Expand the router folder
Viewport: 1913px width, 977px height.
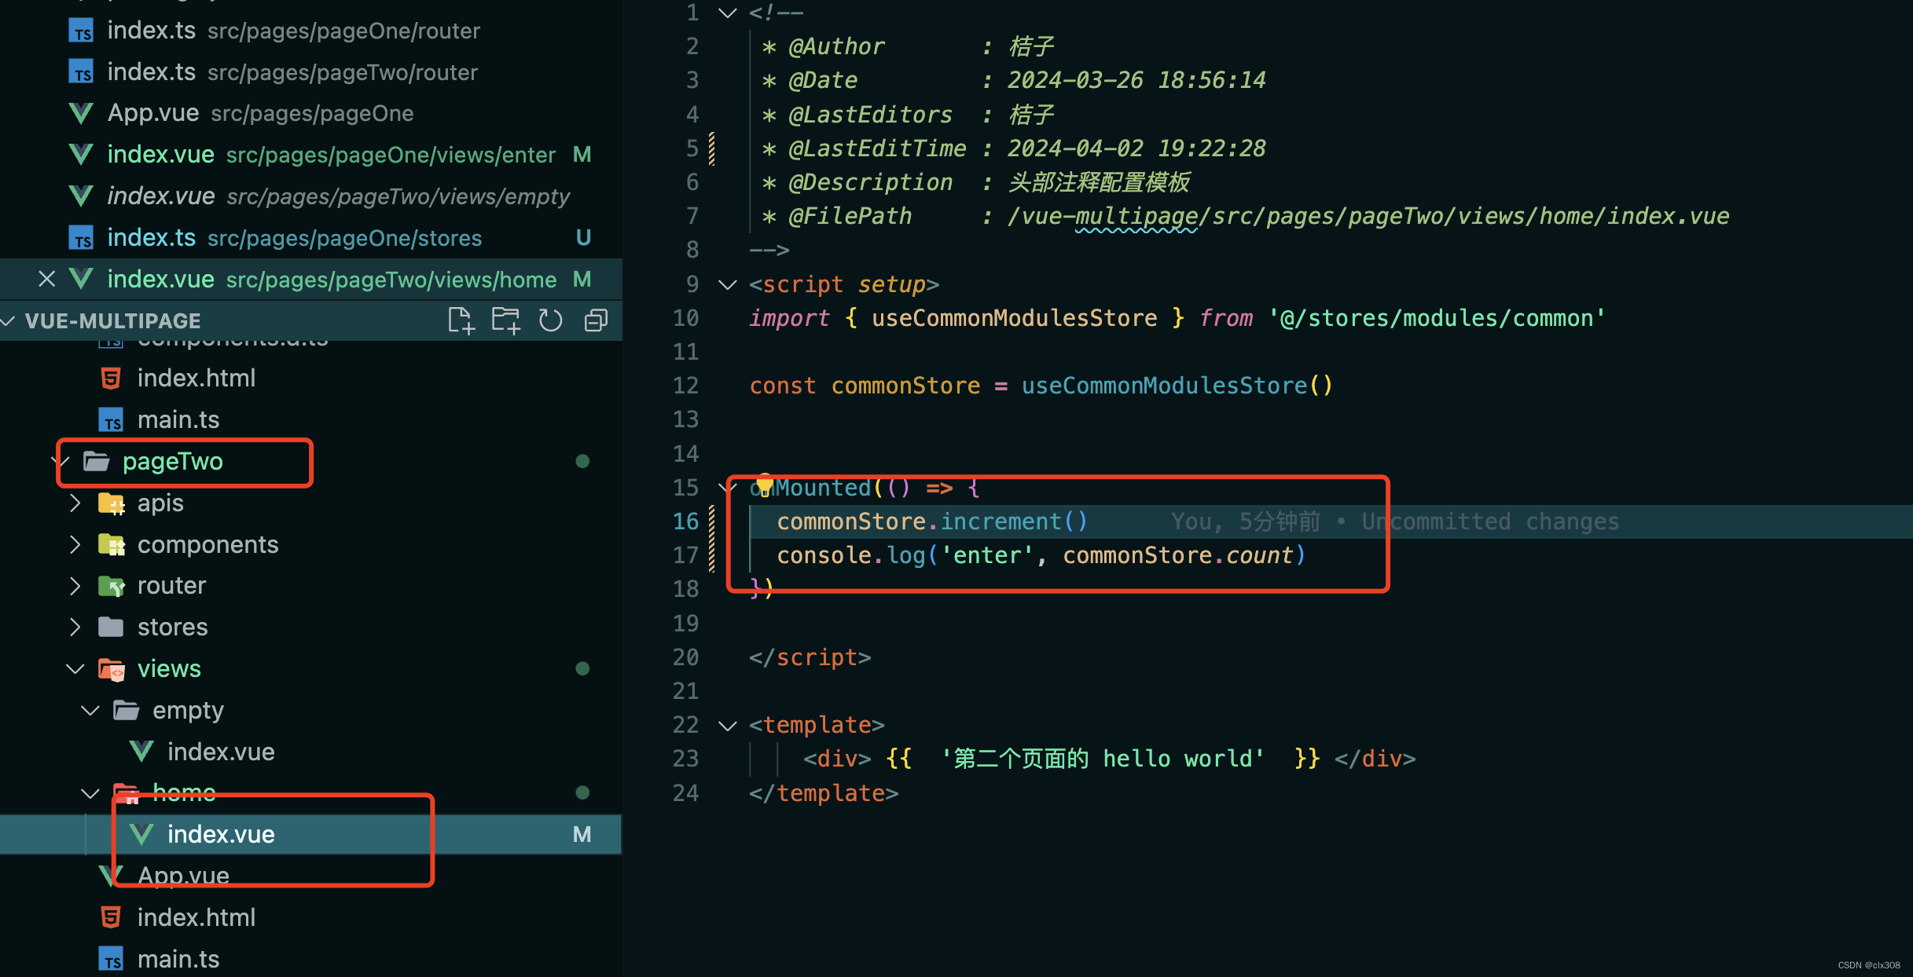pos(75,585)
